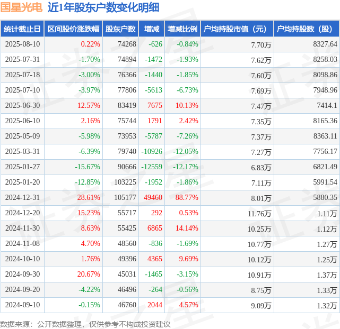Viewport: 340px width, 329px height.
Task: Click the change value 49460
Action: pos(153,198)
